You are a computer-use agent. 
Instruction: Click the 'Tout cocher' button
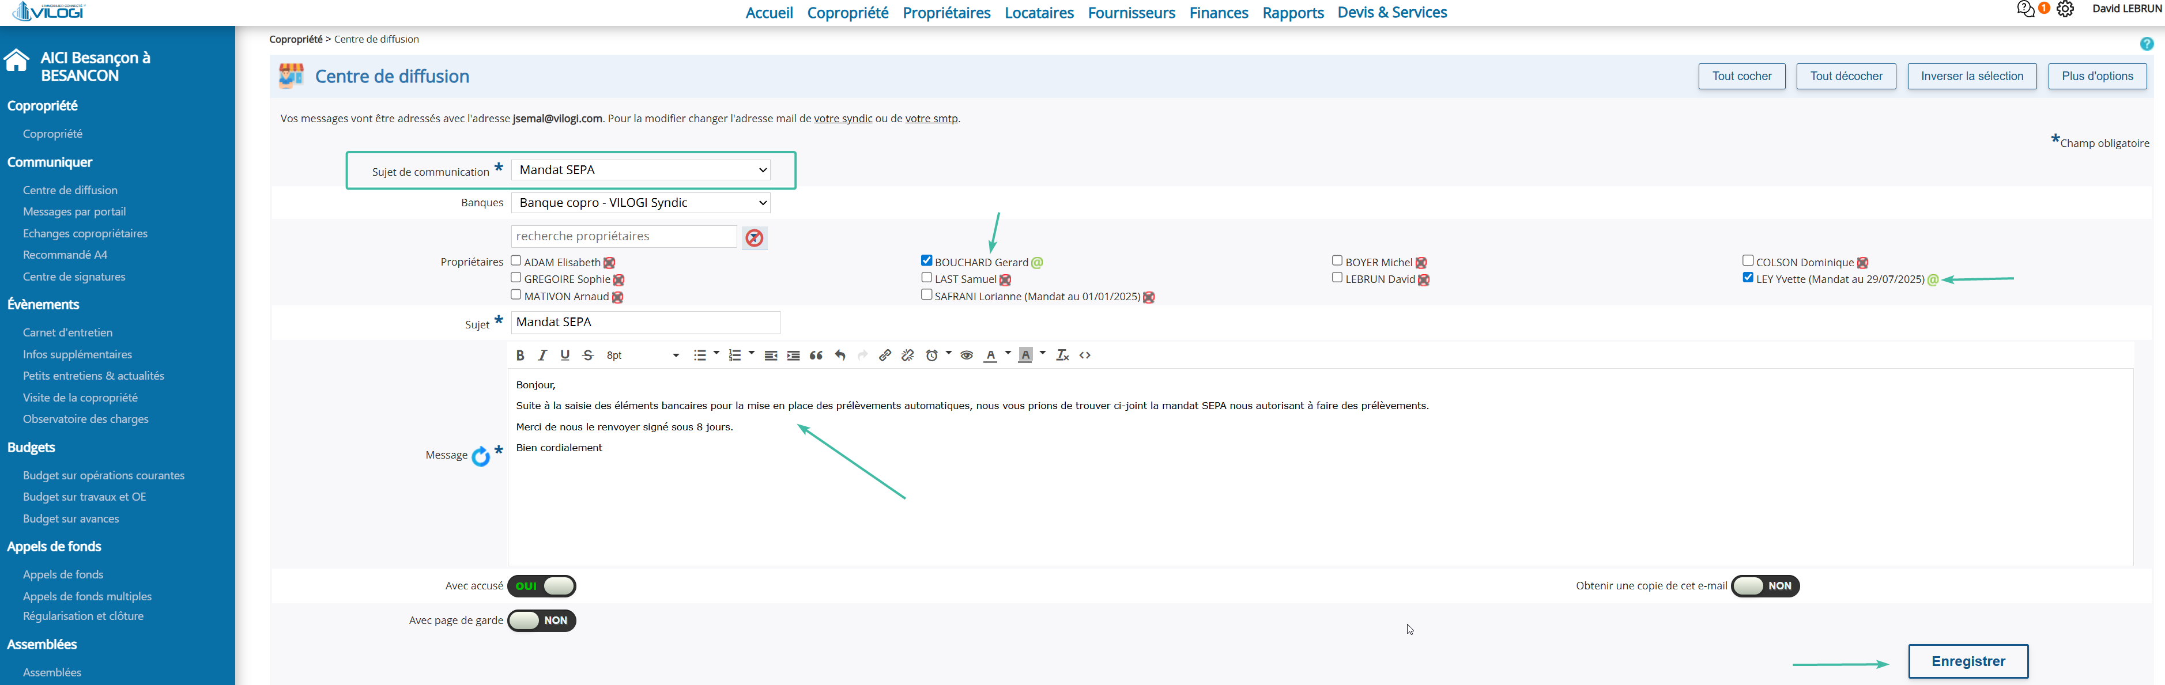click(x=1742, y=77)
